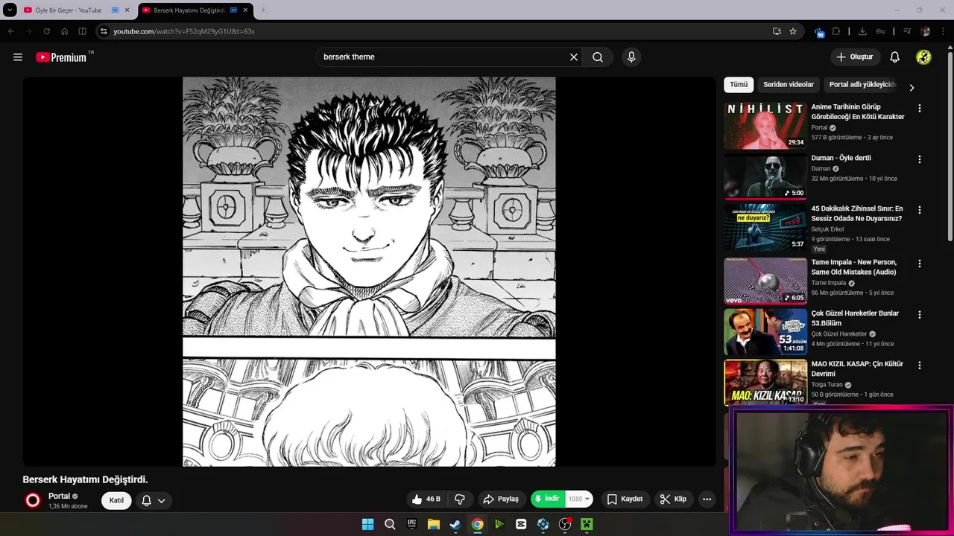Like the video (46 B)
The width and height of the screenshot is (954, 536).
(x=426, y=500)
